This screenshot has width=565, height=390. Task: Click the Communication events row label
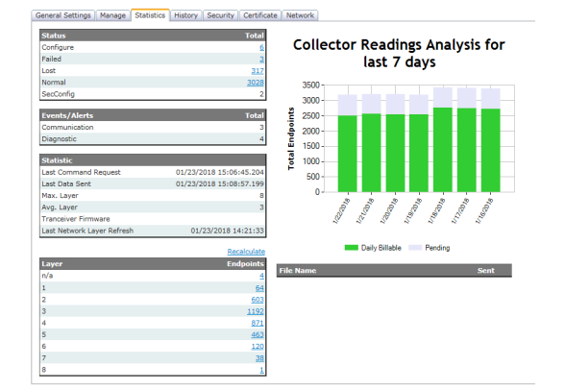click(x=67, y=128)
